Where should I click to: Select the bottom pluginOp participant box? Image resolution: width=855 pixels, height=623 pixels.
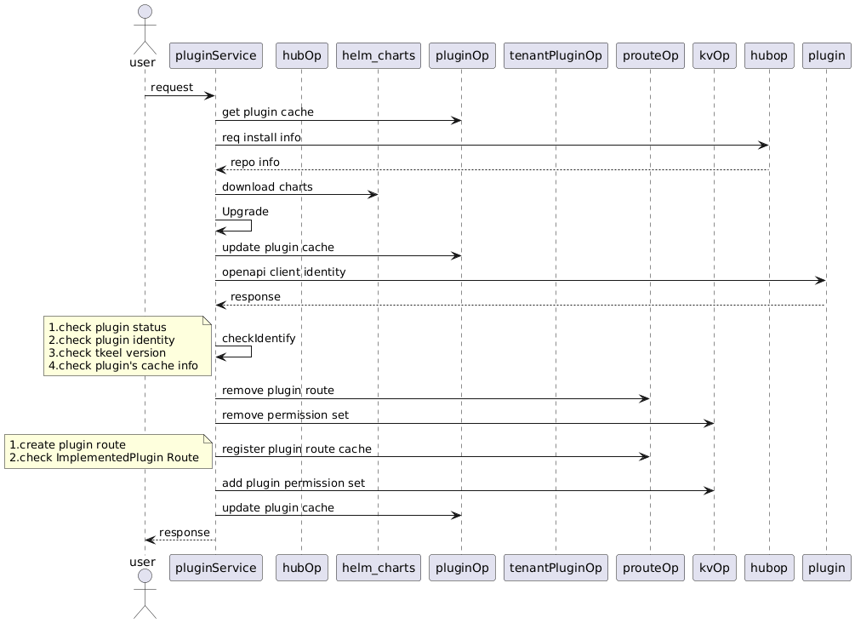[x=460, y=565]
